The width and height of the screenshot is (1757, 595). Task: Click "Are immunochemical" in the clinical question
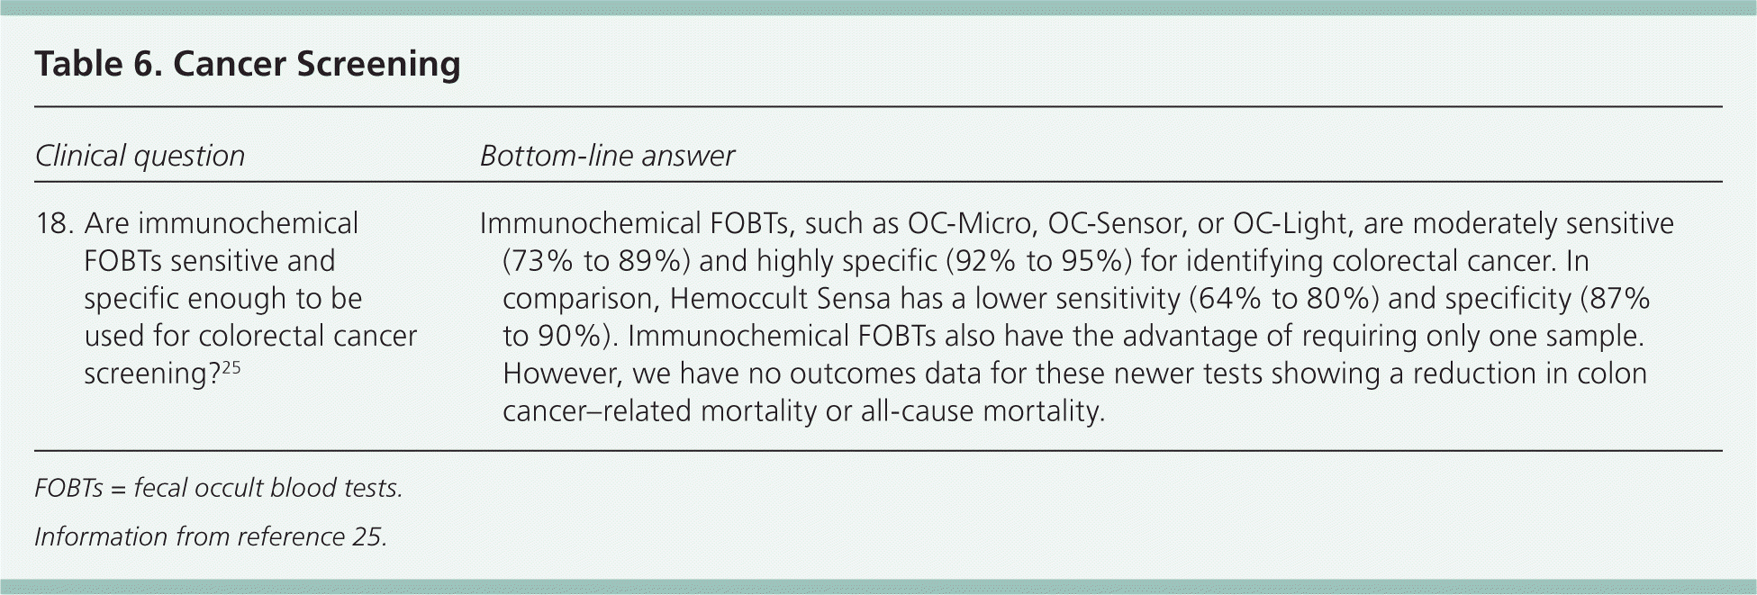(x=221, y=223)
